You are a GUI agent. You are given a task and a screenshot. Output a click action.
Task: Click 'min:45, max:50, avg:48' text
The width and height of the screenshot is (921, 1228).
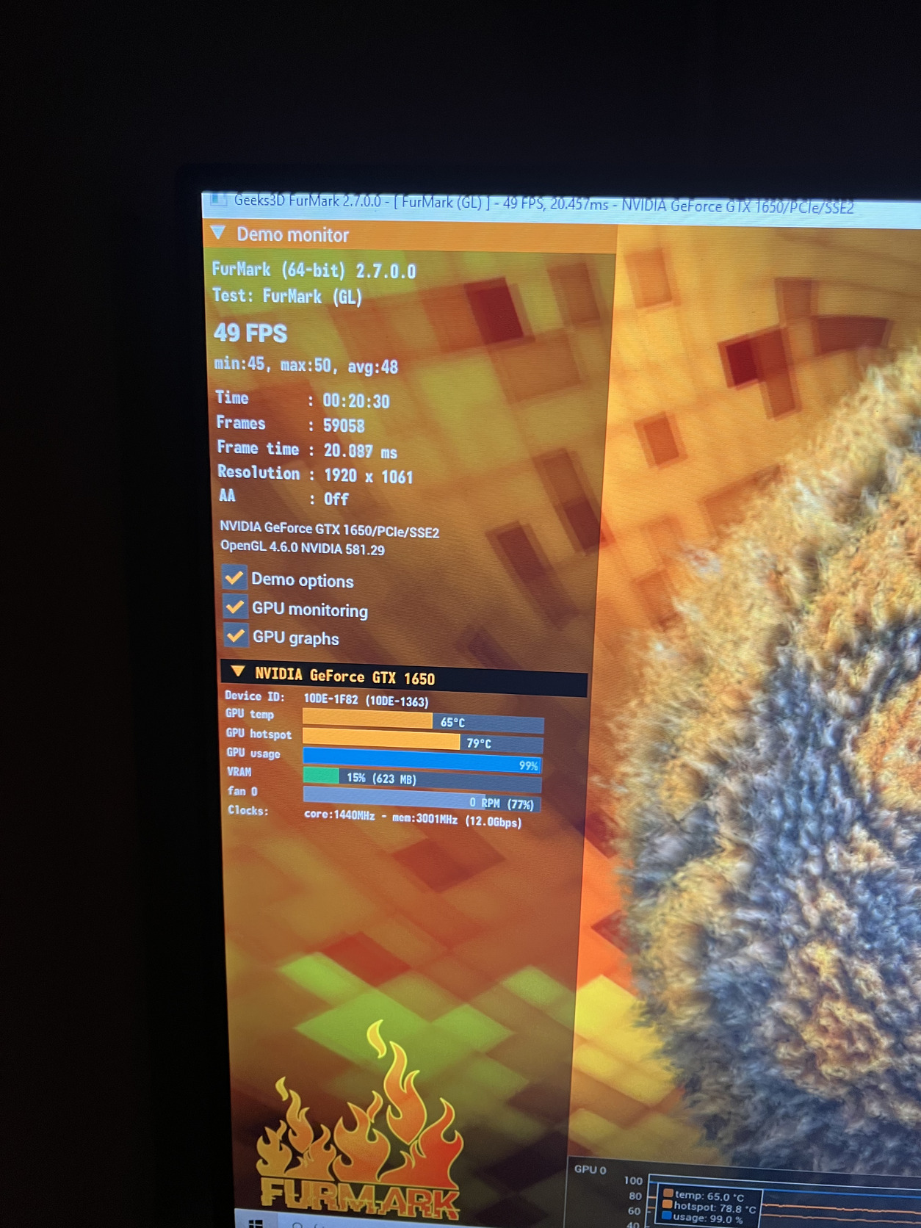point(306,365)
